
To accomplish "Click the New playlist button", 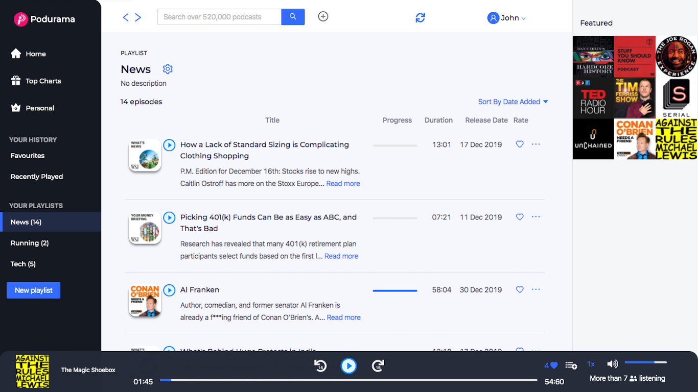I will pyautogui.click(x=33, y=290).
